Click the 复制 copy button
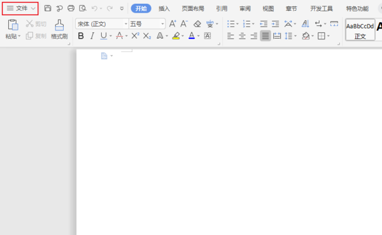 [36, 36]
